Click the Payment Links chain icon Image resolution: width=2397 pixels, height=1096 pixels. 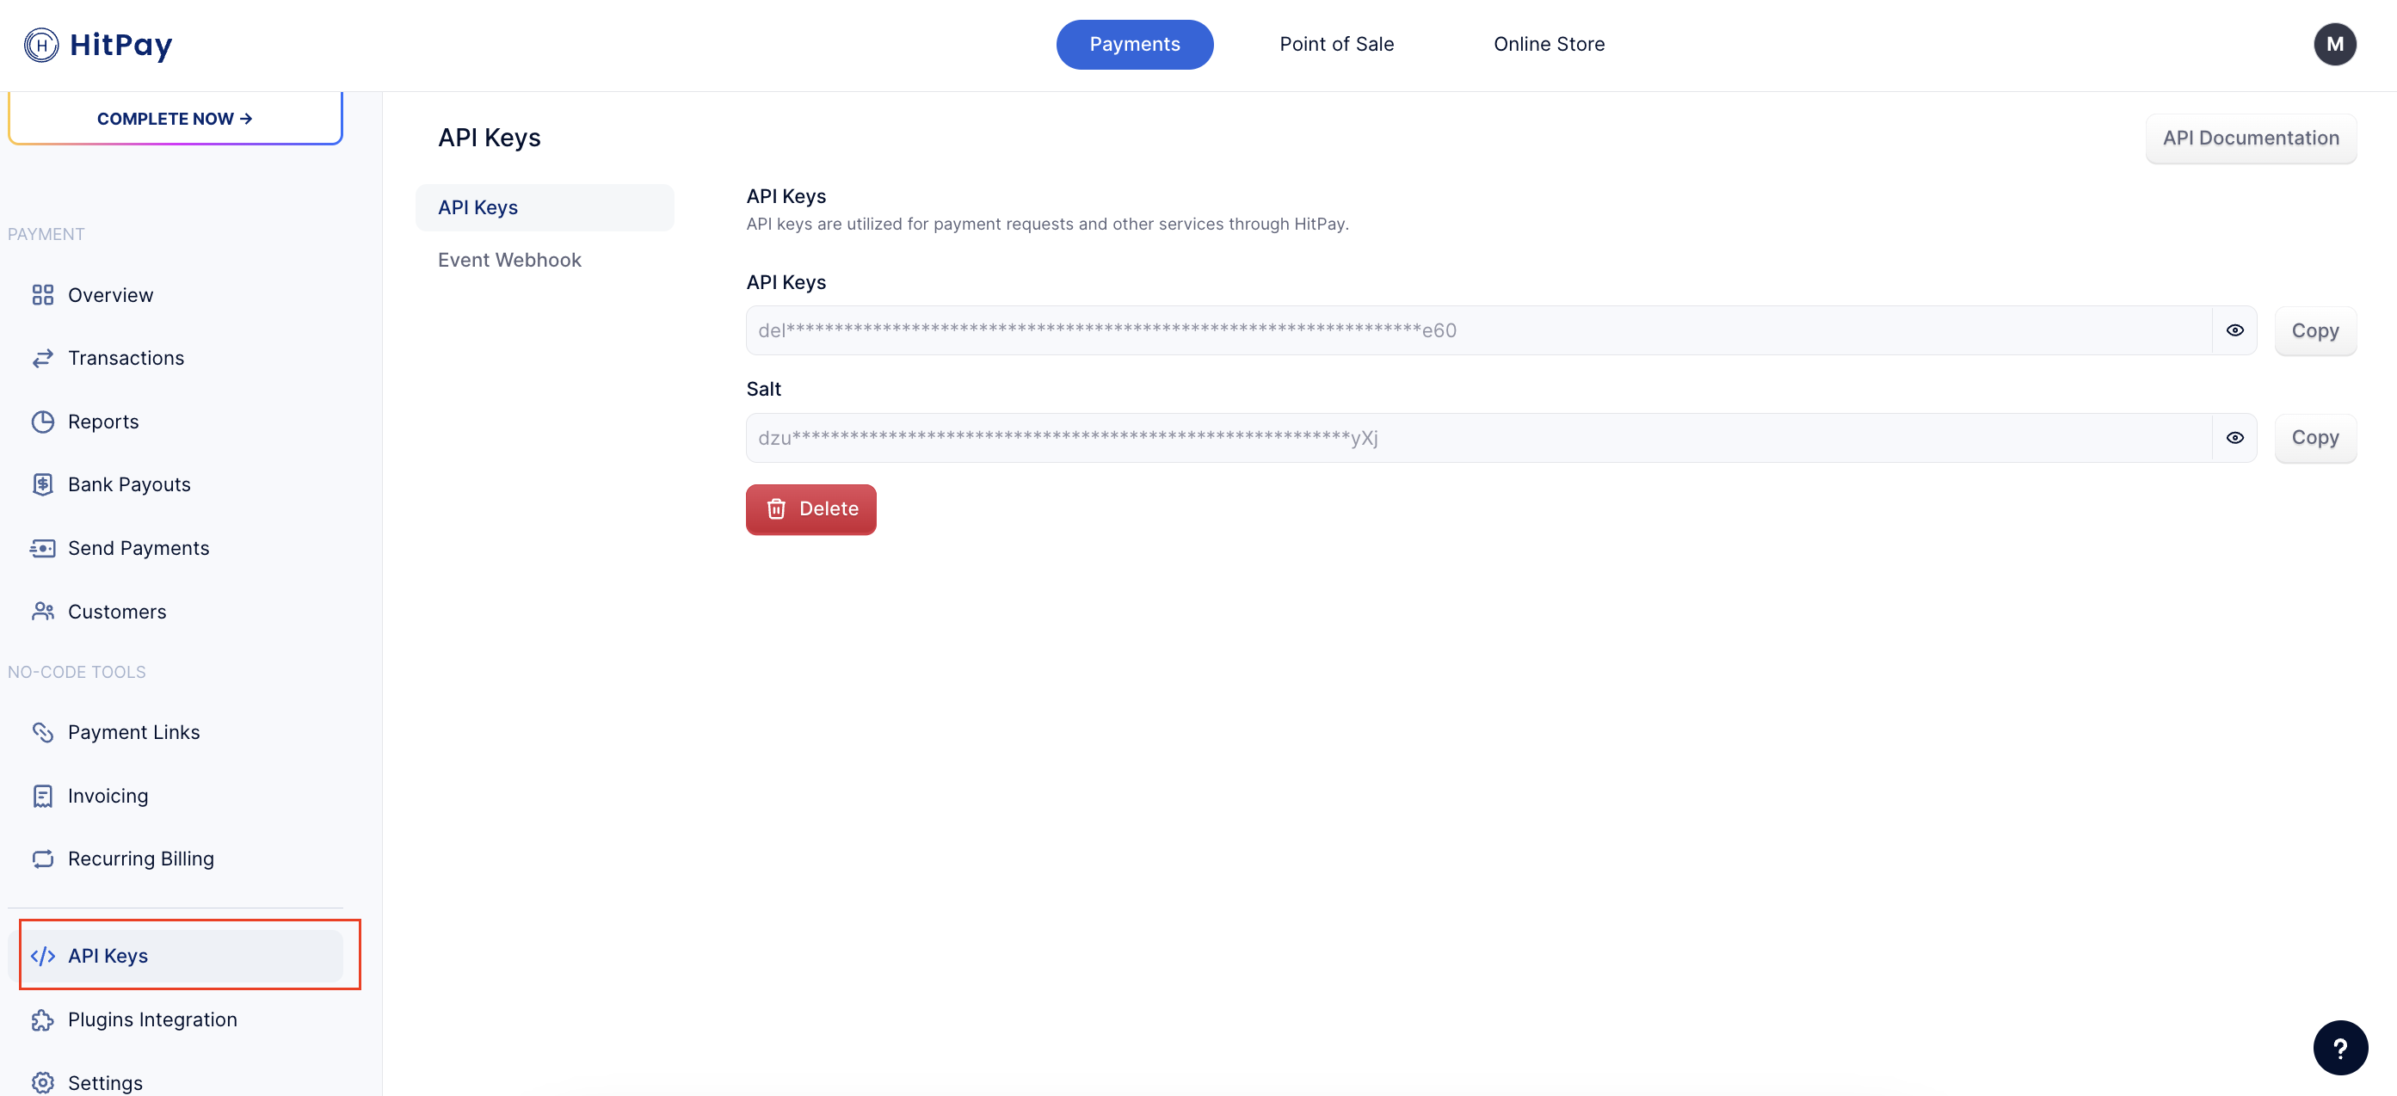43,732
